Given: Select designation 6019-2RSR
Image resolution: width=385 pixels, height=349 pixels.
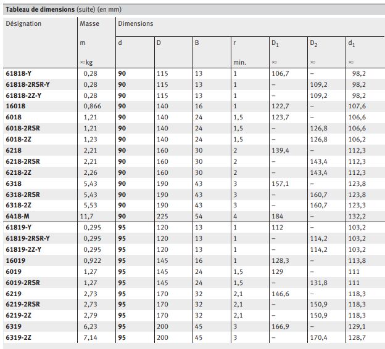Looking at the screenshot, I should click(x=23, y=283).
